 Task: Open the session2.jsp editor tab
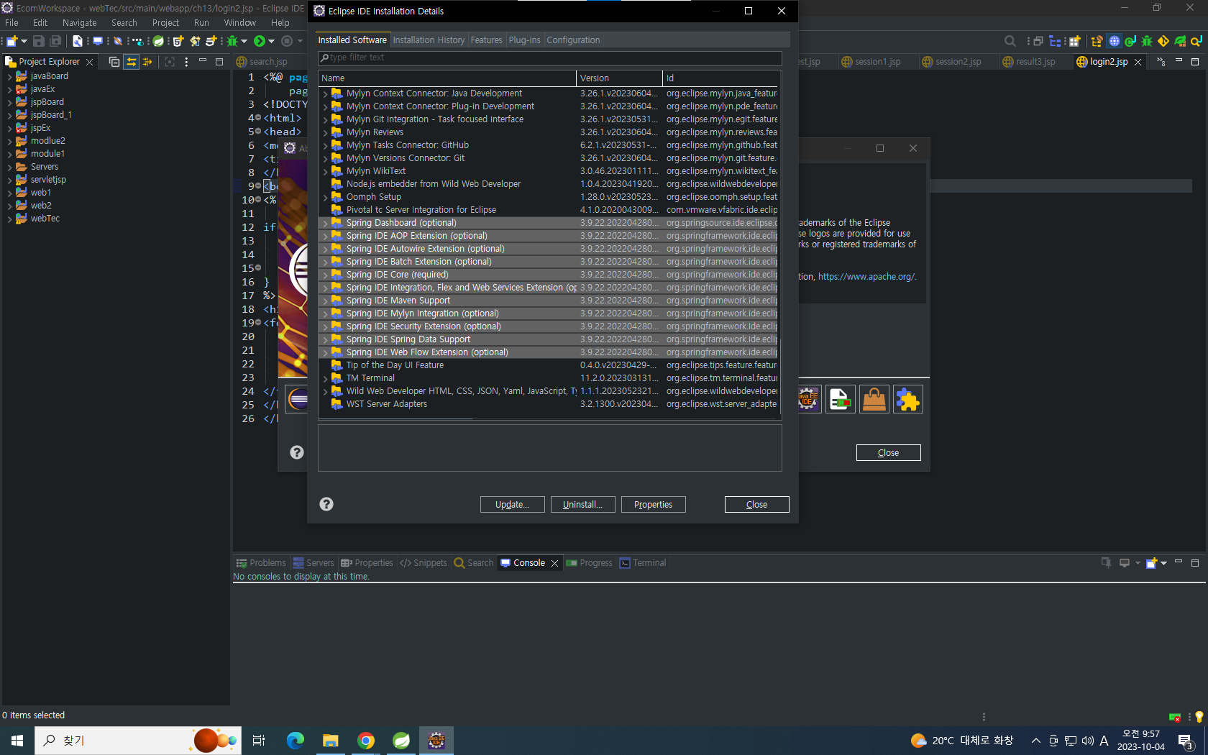[x=951, y=62]
